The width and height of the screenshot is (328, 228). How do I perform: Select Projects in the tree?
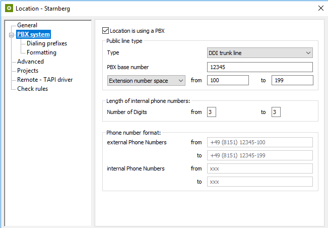28,71
